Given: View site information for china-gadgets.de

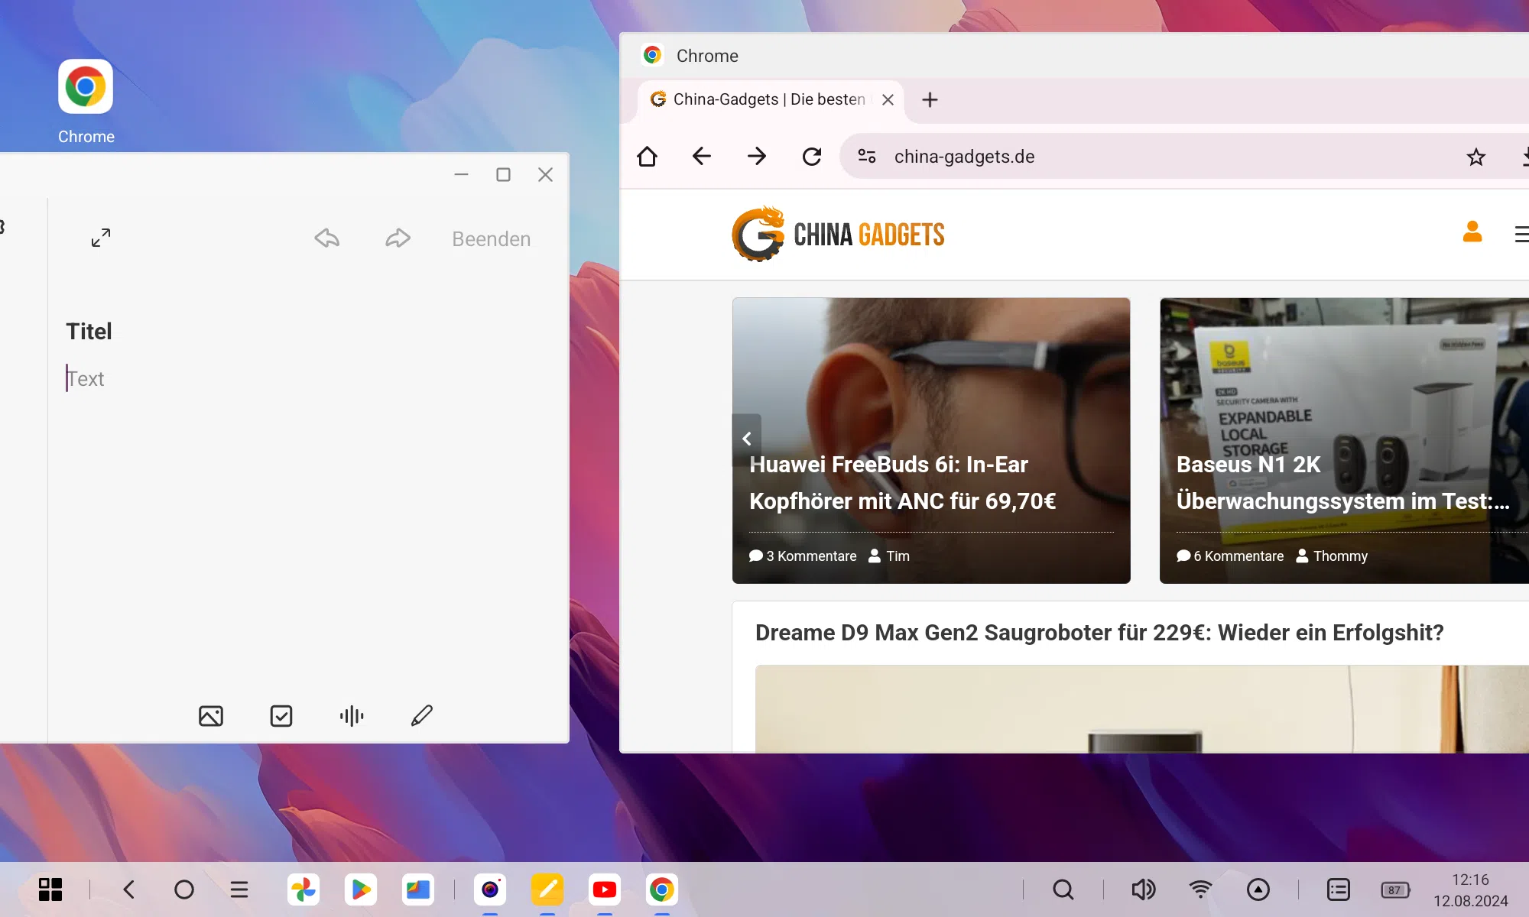Looking at the screenshot, I should pyautogui.click(x=866, y=157).
